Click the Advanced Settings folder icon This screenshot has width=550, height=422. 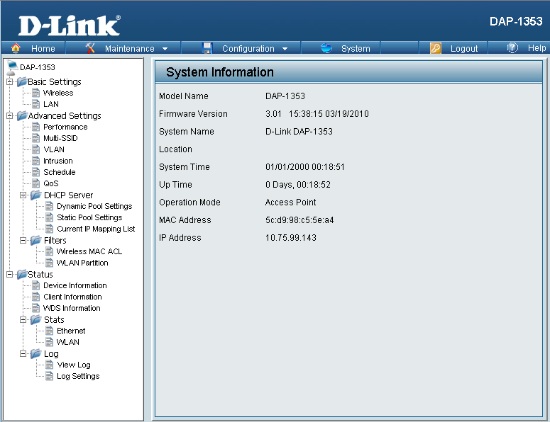(x=22, y=115)
